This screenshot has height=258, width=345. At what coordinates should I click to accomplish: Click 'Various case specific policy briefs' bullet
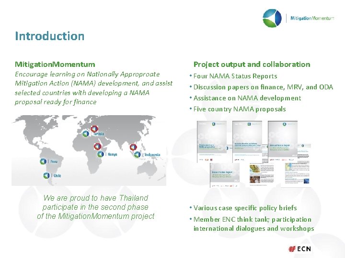(245, 208)
